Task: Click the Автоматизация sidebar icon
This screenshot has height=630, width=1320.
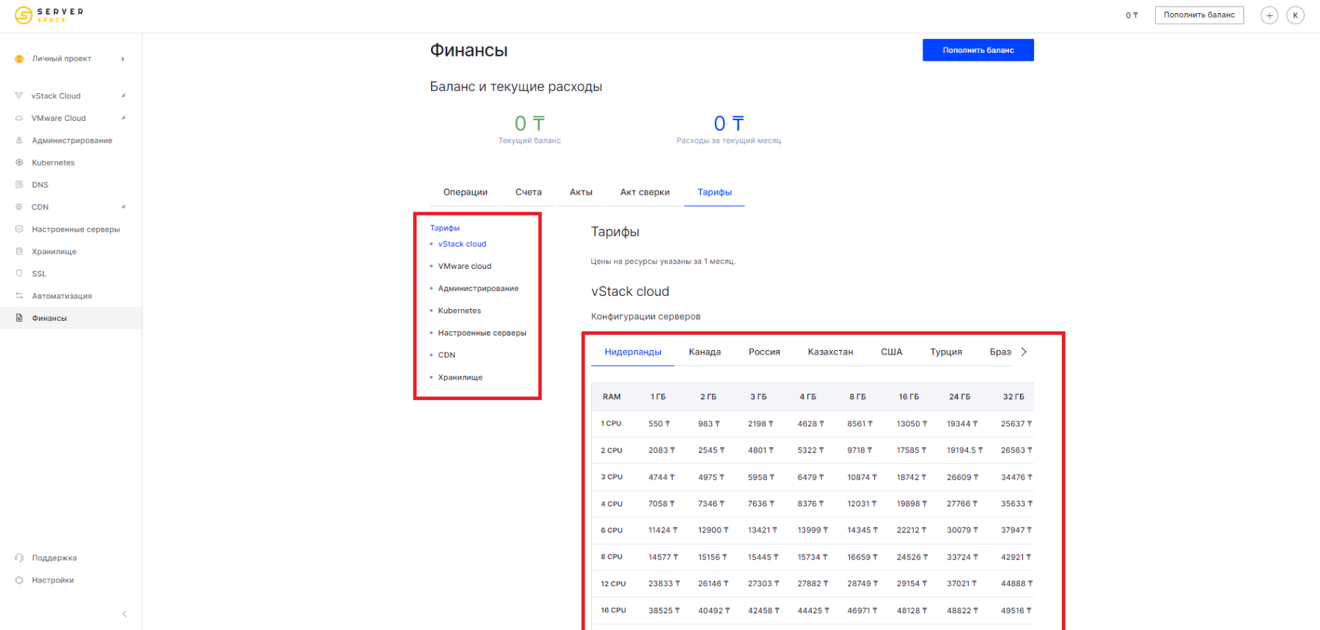Action: click(19, 296)
